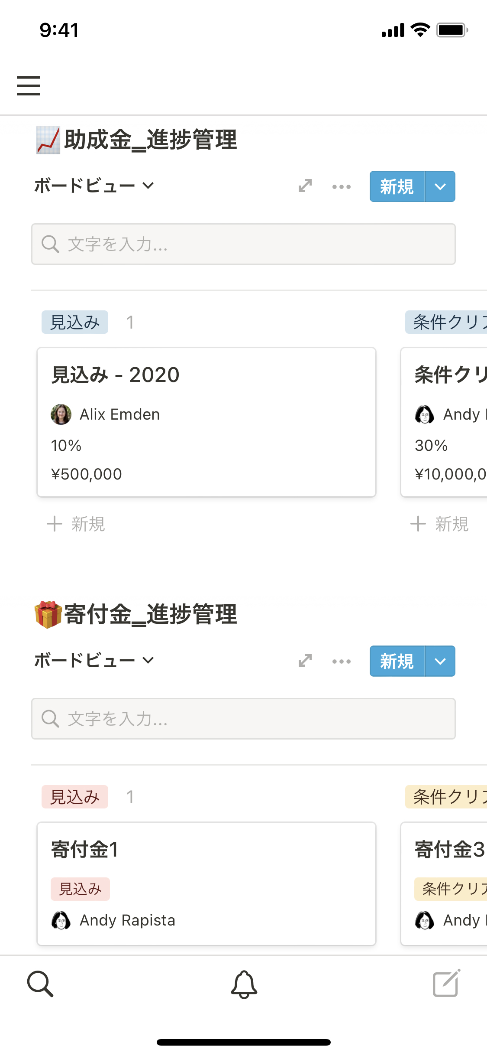This screenshot has width=487, height=1056.
Task: Open more options for 助成金_進捗管理 board
Action: point(341,187)
